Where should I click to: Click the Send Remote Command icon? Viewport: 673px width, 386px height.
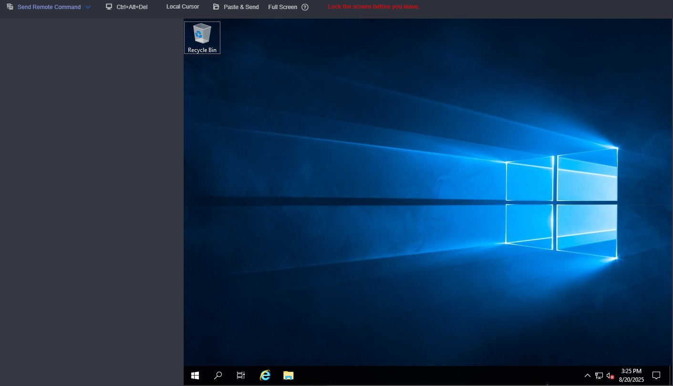point(10,7)
